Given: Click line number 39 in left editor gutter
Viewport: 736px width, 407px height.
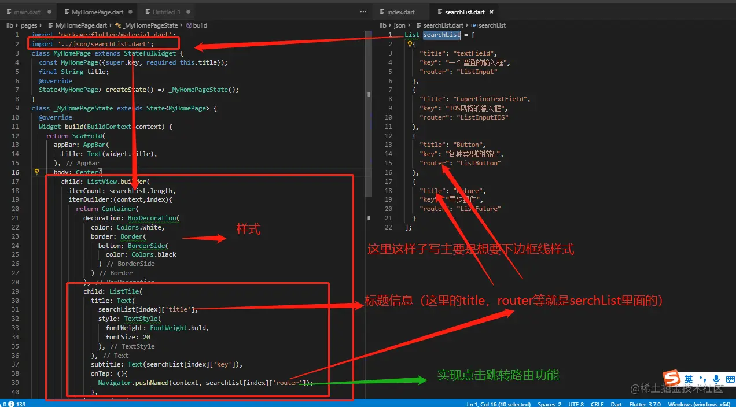Looking at the screenshot, I should click(15, 383).
